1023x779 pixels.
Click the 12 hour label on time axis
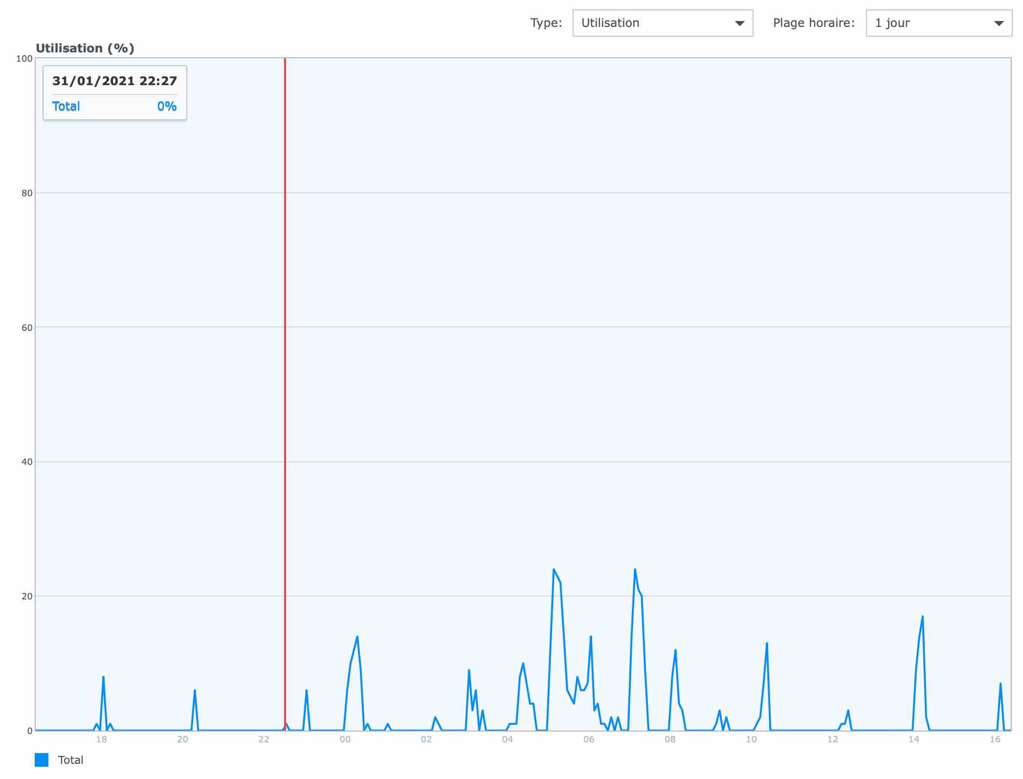tap(832, 739)
